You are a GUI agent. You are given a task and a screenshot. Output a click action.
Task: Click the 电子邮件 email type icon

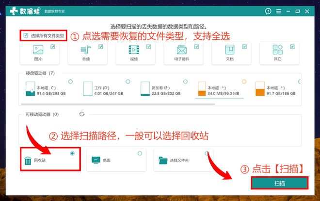182,50
